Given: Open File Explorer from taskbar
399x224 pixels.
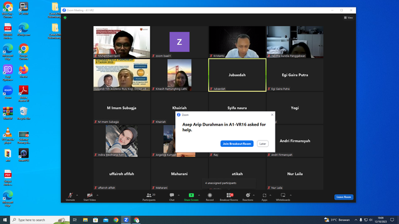Looking at the screenshot, I should click(85, 220).
